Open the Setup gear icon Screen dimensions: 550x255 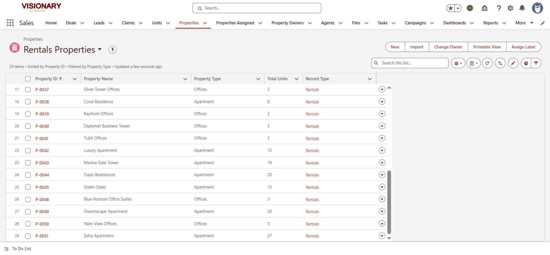pos(510,8)
